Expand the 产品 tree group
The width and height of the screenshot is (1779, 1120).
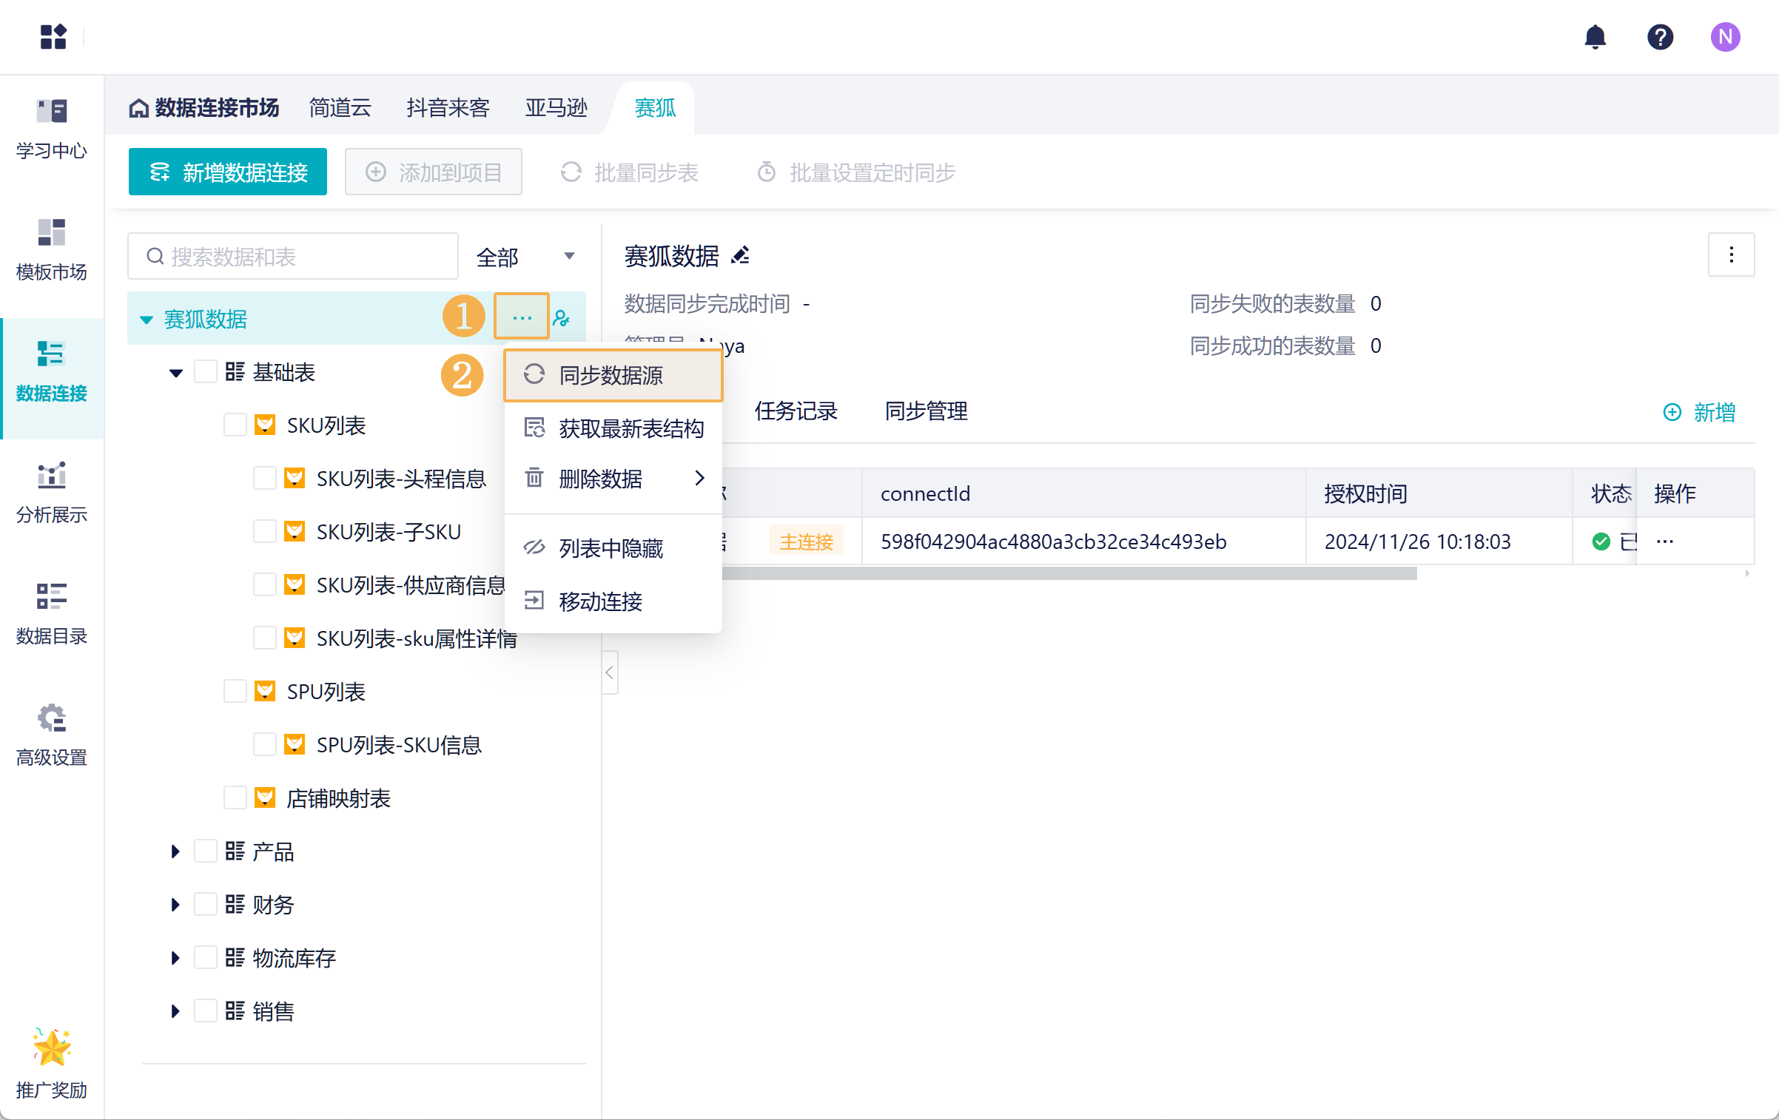(x=175, y=851)
